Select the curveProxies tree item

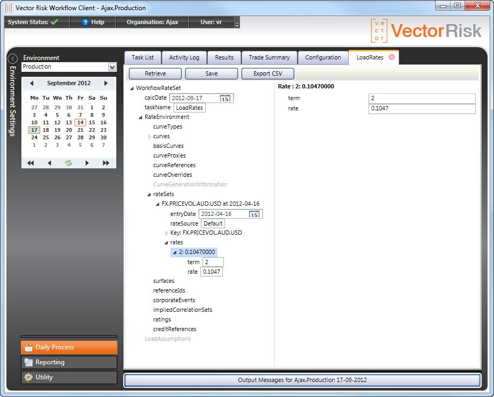(x=169, y=156)
